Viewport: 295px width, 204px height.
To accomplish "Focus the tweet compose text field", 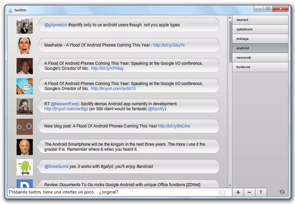I will coord(120,192).
